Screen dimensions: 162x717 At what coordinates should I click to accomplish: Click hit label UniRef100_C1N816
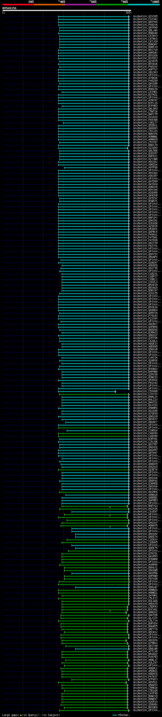click(145, 431)
